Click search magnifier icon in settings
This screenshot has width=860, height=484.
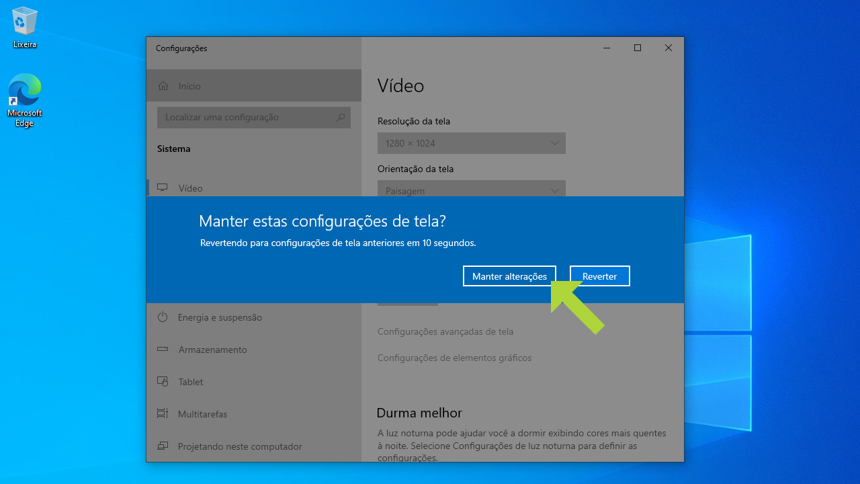point(341,117)
